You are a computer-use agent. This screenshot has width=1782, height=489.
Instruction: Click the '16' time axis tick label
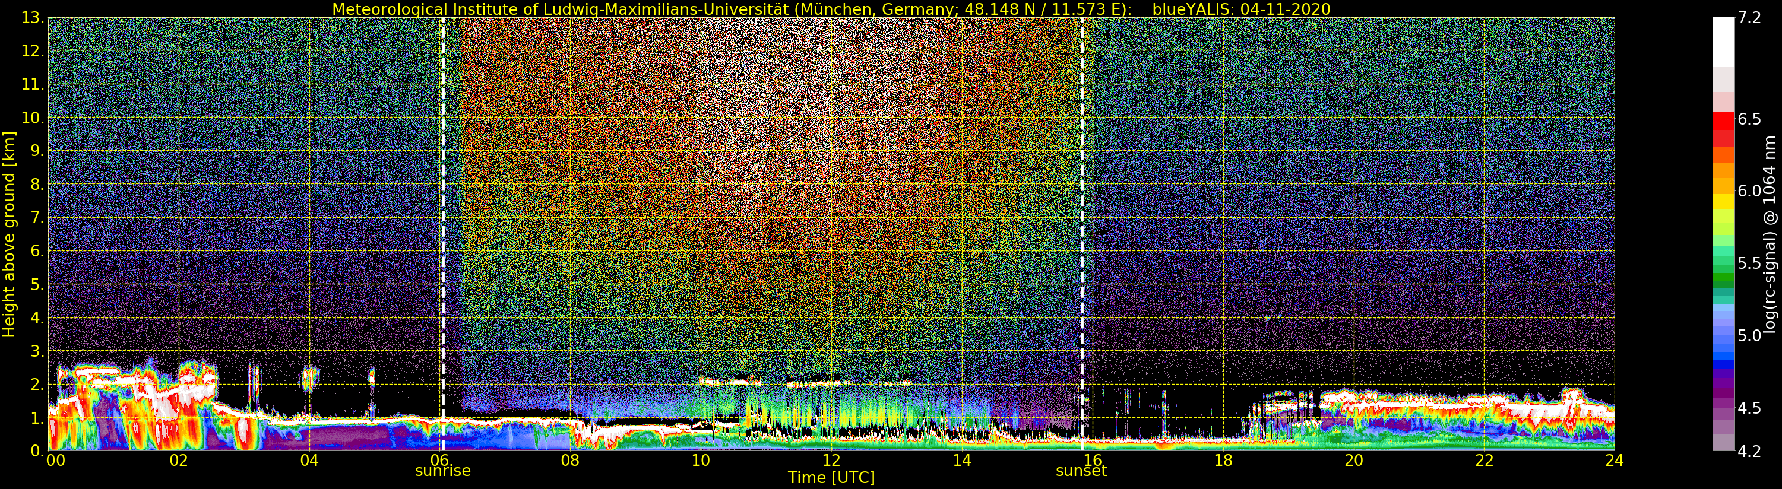click(x=1093, y=460)
